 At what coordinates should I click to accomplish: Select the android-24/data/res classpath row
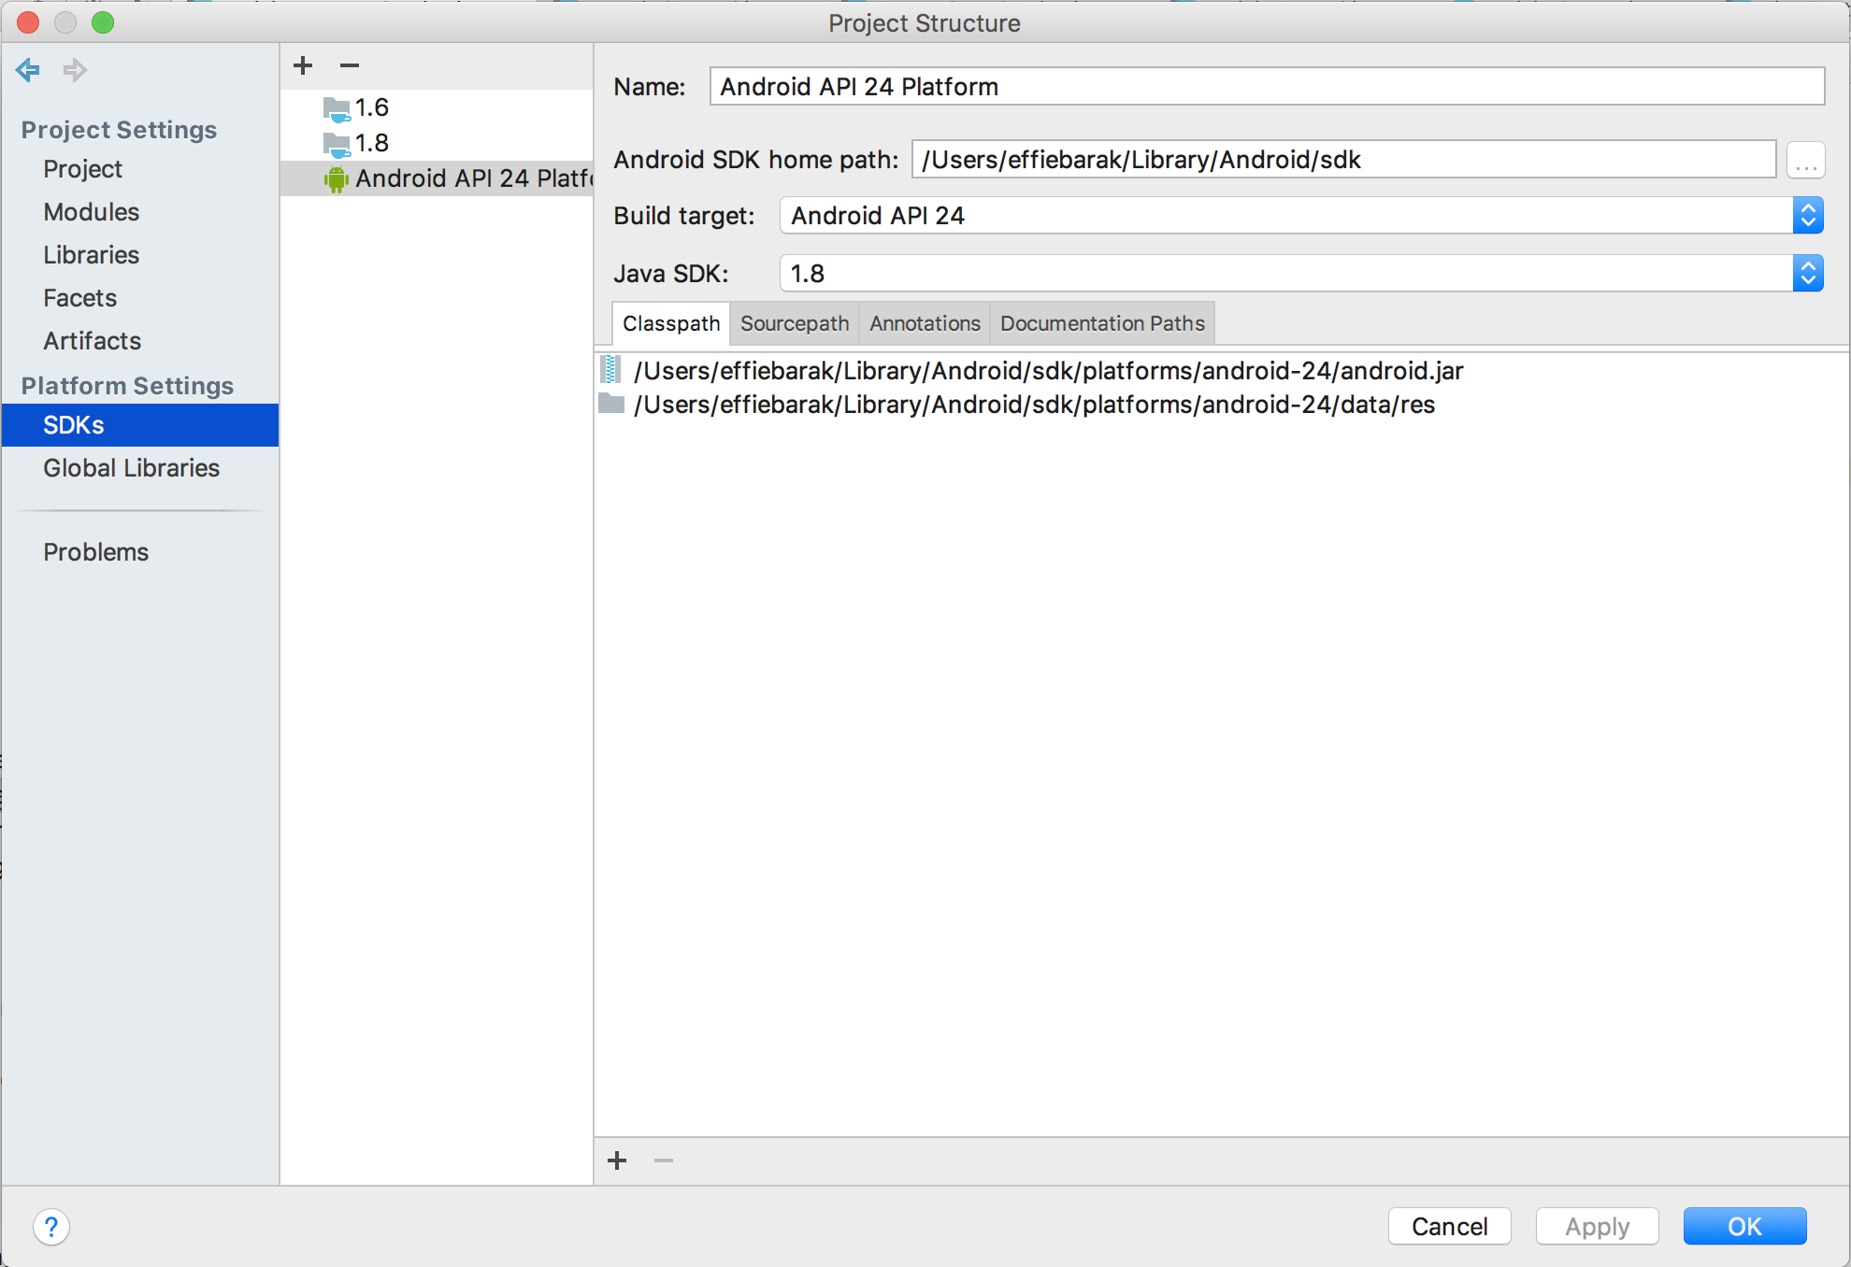click(1222, 405)
